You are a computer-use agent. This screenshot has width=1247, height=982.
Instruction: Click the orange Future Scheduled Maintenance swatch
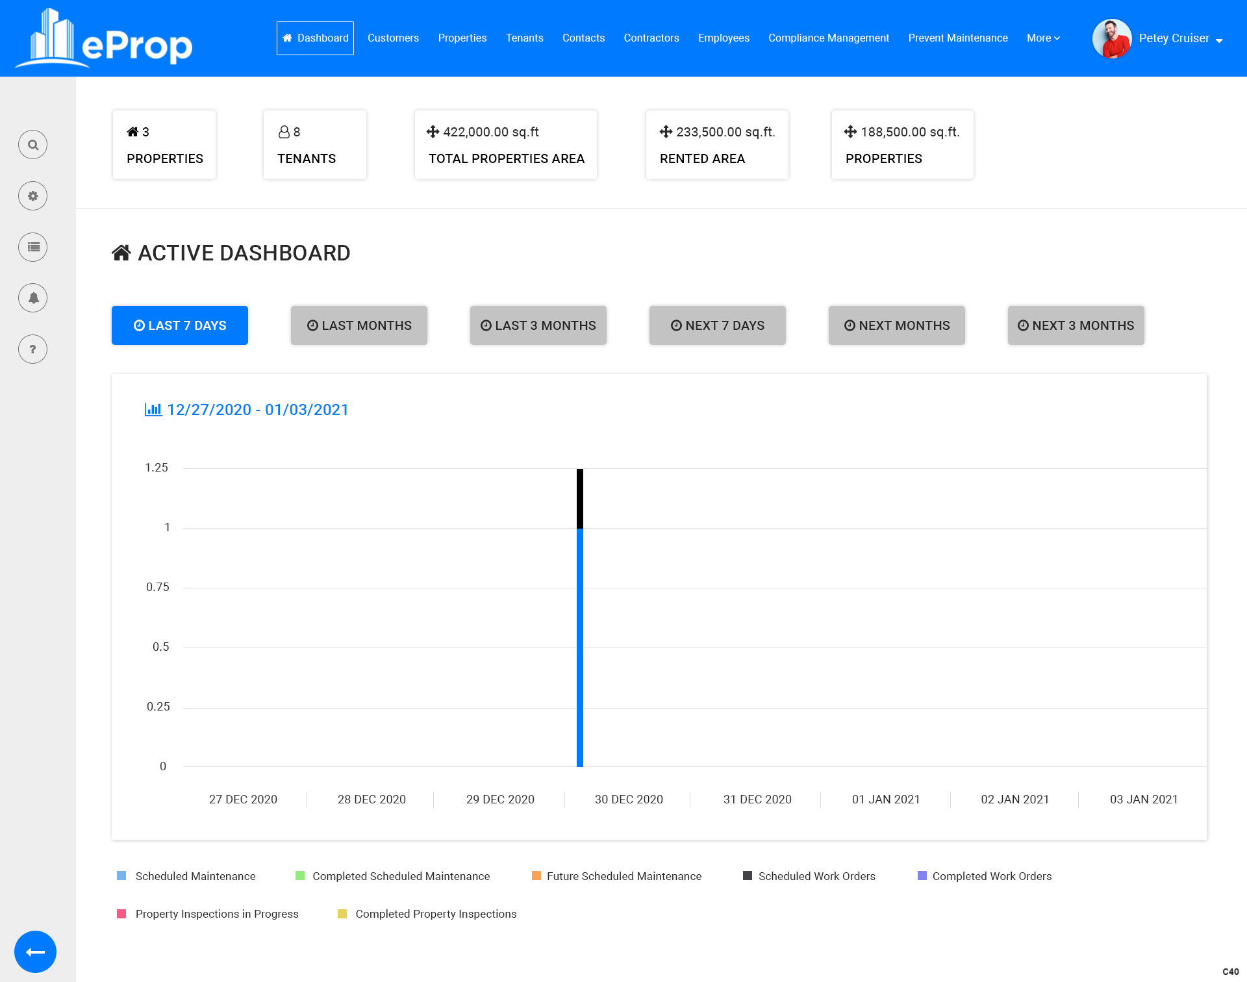[x=536, y=876]
